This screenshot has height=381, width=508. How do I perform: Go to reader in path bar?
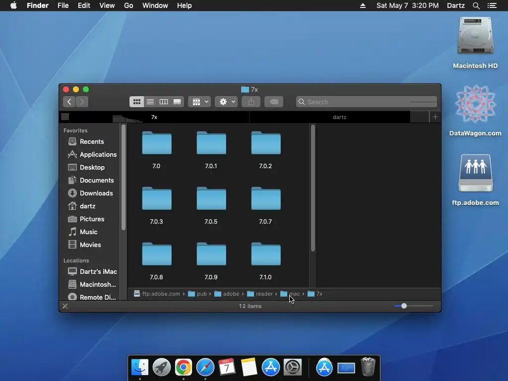[260, 294]
